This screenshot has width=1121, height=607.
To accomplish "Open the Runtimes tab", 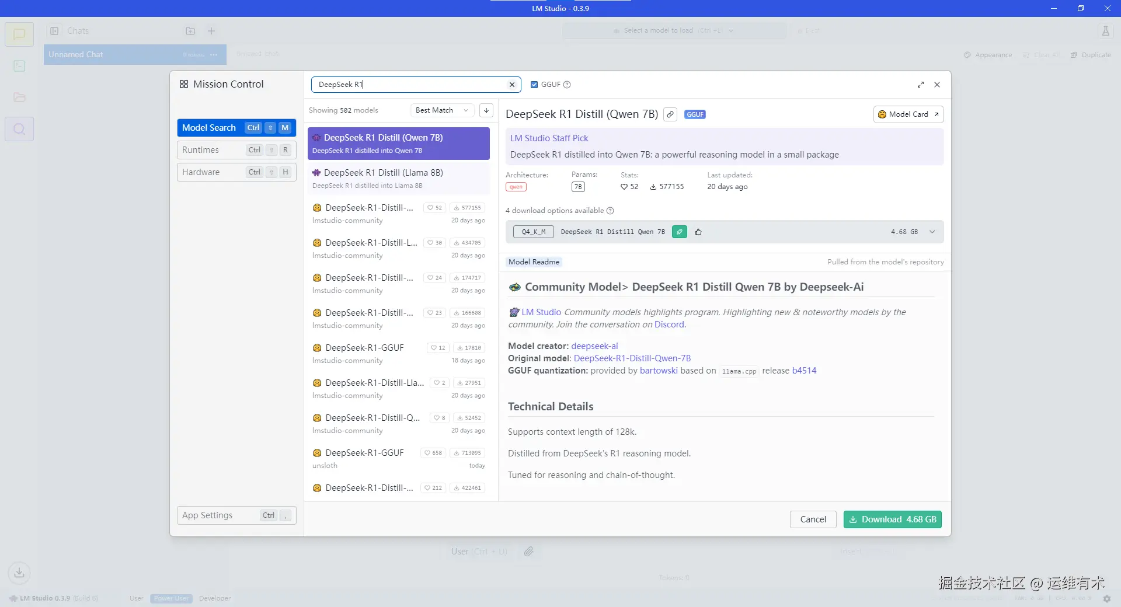I will pos(236,150).
